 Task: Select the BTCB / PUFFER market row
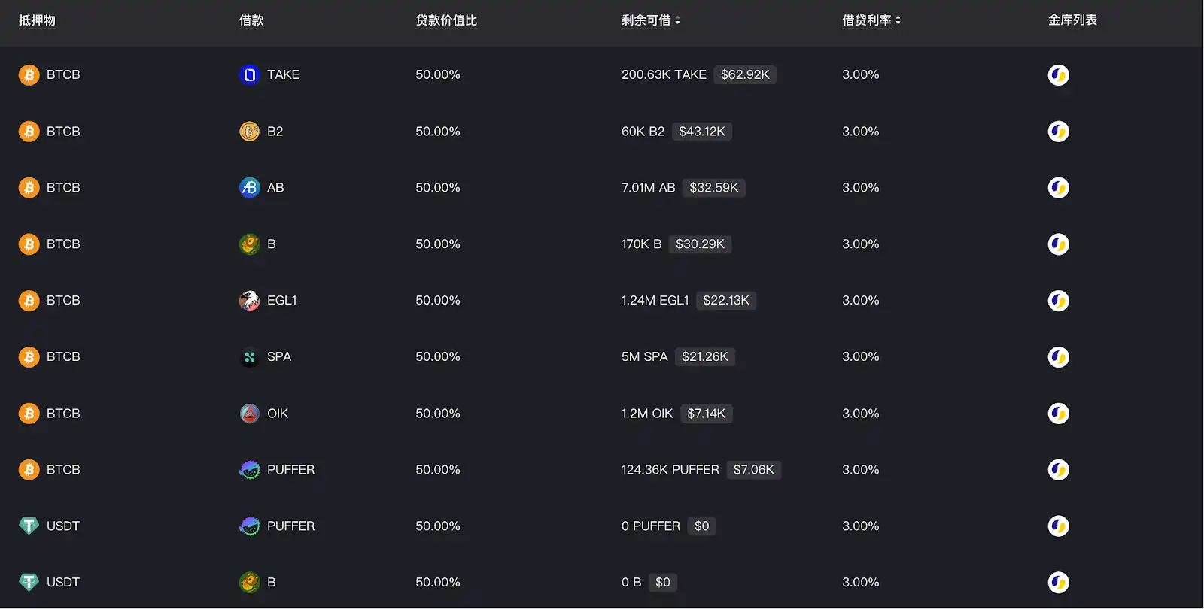point(527,470)
